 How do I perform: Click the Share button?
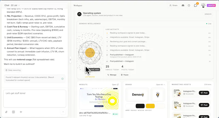click(173, 5)
